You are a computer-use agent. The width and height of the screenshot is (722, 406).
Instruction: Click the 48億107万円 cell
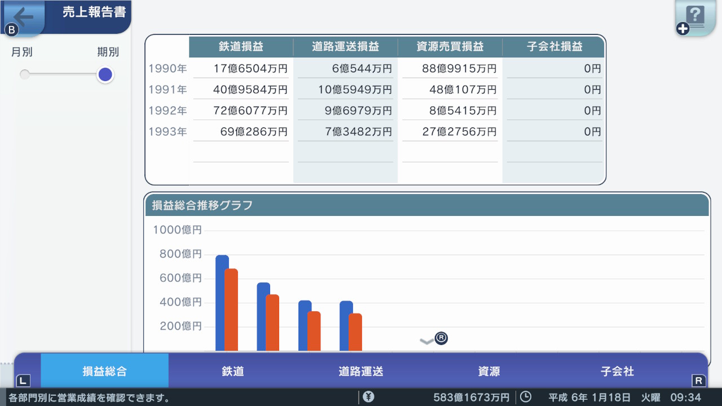463,90
